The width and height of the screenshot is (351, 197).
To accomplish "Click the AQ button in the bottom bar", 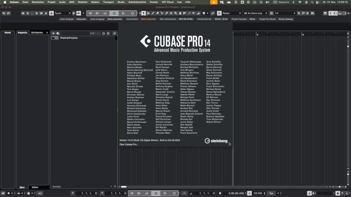I will pyautogui.click(x=40, y=193).
